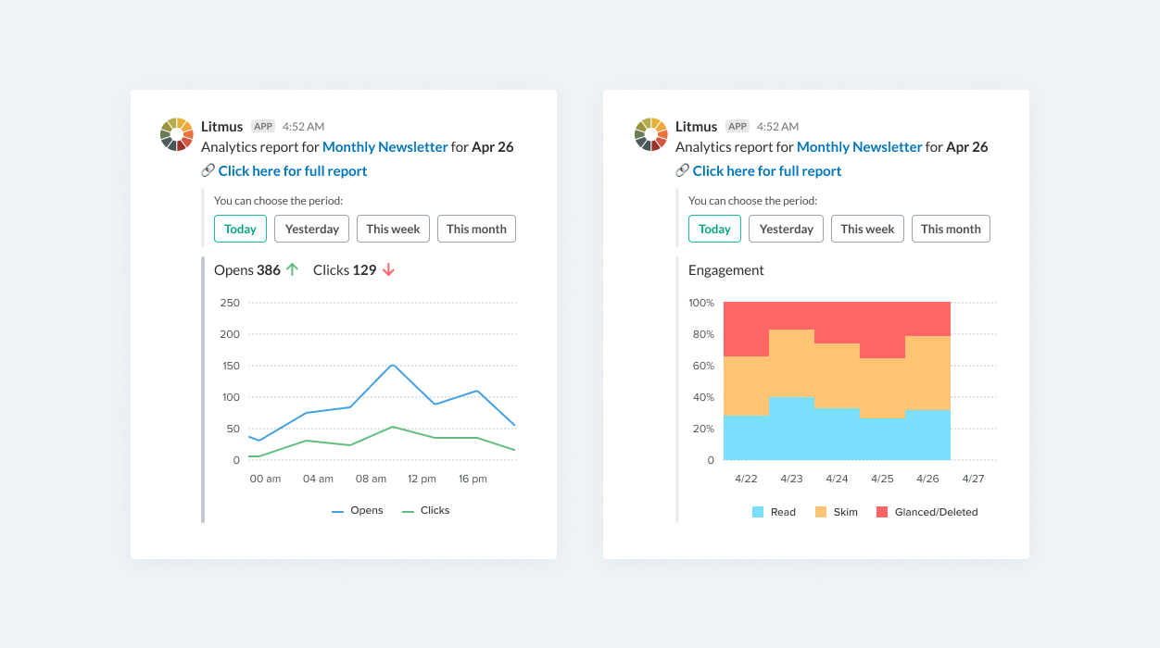Click the APP badge in left card

(263, 126)
